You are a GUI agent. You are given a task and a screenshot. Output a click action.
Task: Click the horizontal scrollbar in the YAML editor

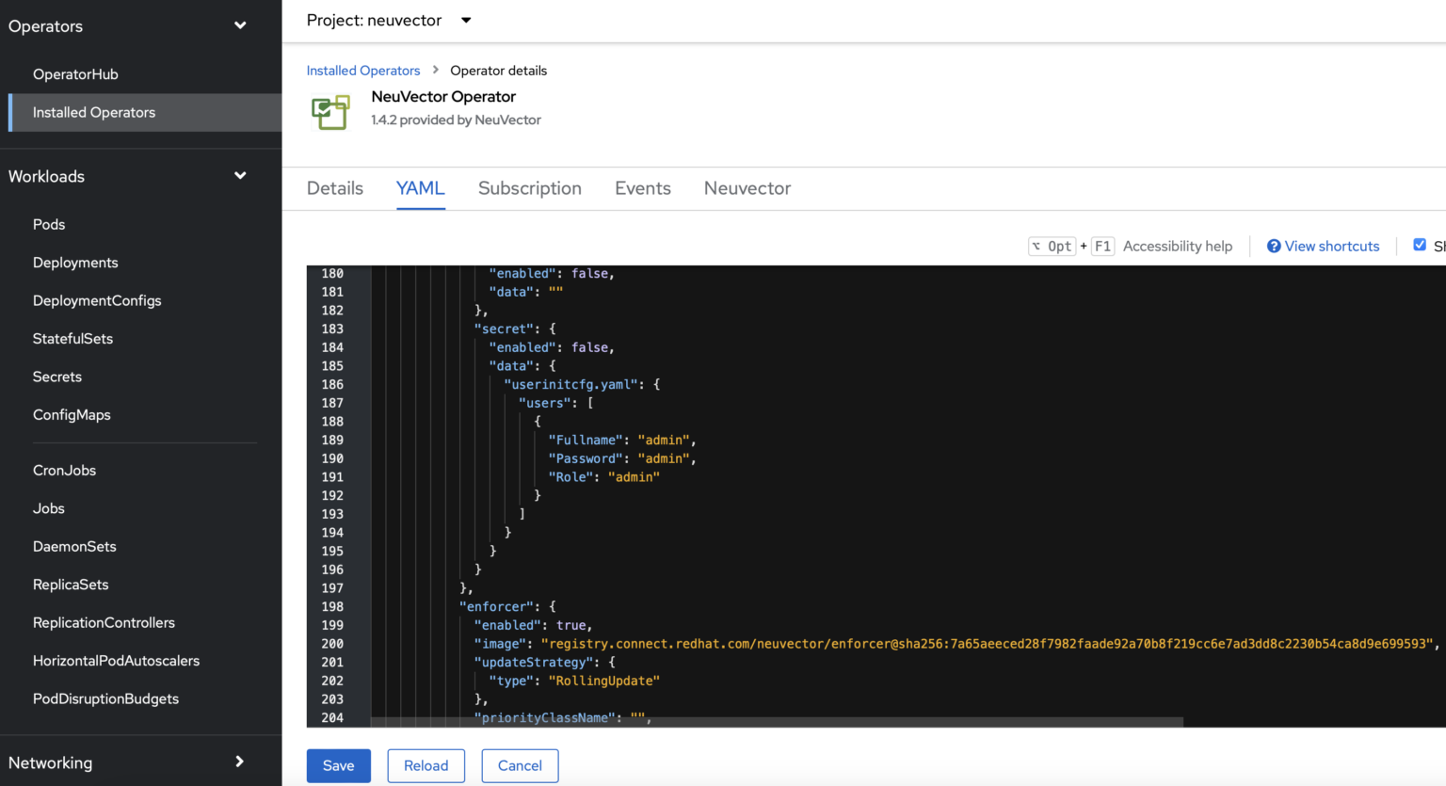[777, 722]
